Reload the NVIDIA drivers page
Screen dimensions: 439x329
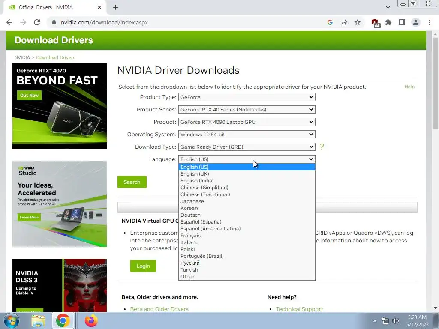[37, 22]
